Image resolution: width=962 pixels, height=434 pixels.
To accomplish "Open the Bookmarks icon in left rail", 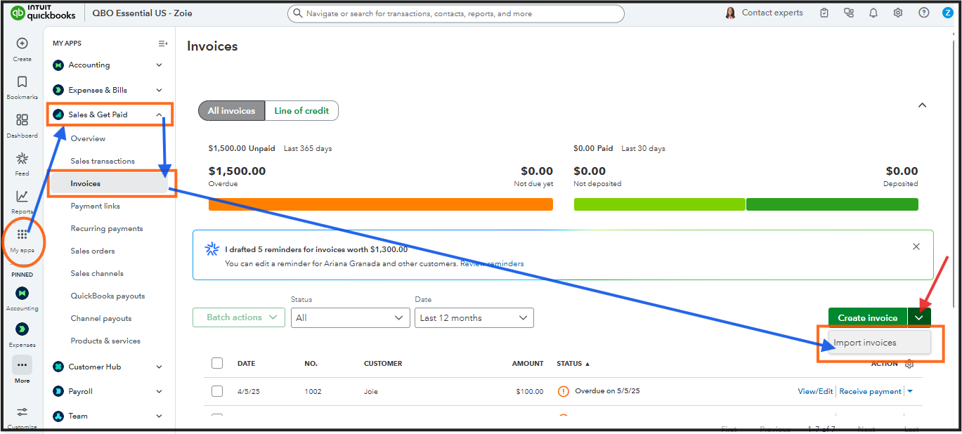I will coord(22,82).
